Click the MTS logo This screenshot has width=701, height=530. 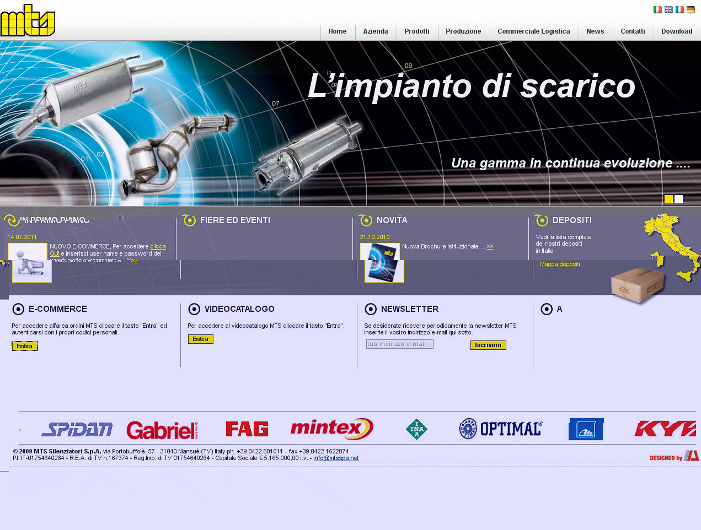pos(28,20)
